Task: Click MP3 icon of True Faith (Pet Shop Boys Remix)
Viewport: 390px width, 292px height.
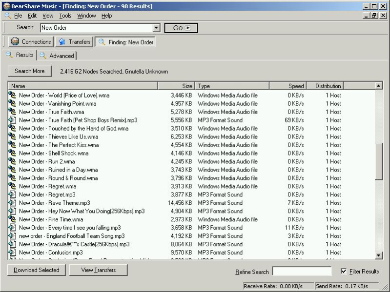Action: [12, 120]
